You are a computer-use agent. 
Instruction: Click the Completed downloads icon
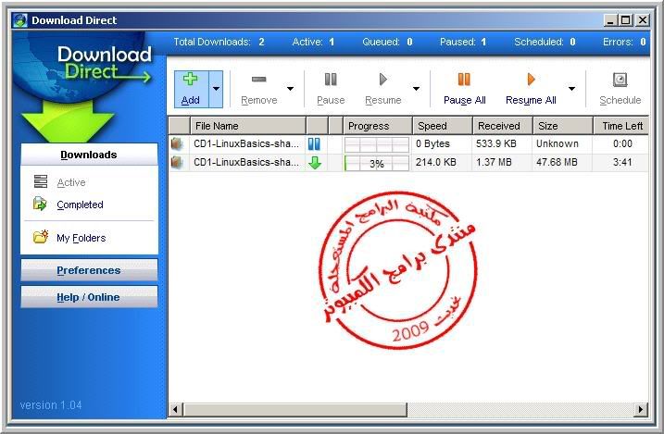[x=40, y=204]
